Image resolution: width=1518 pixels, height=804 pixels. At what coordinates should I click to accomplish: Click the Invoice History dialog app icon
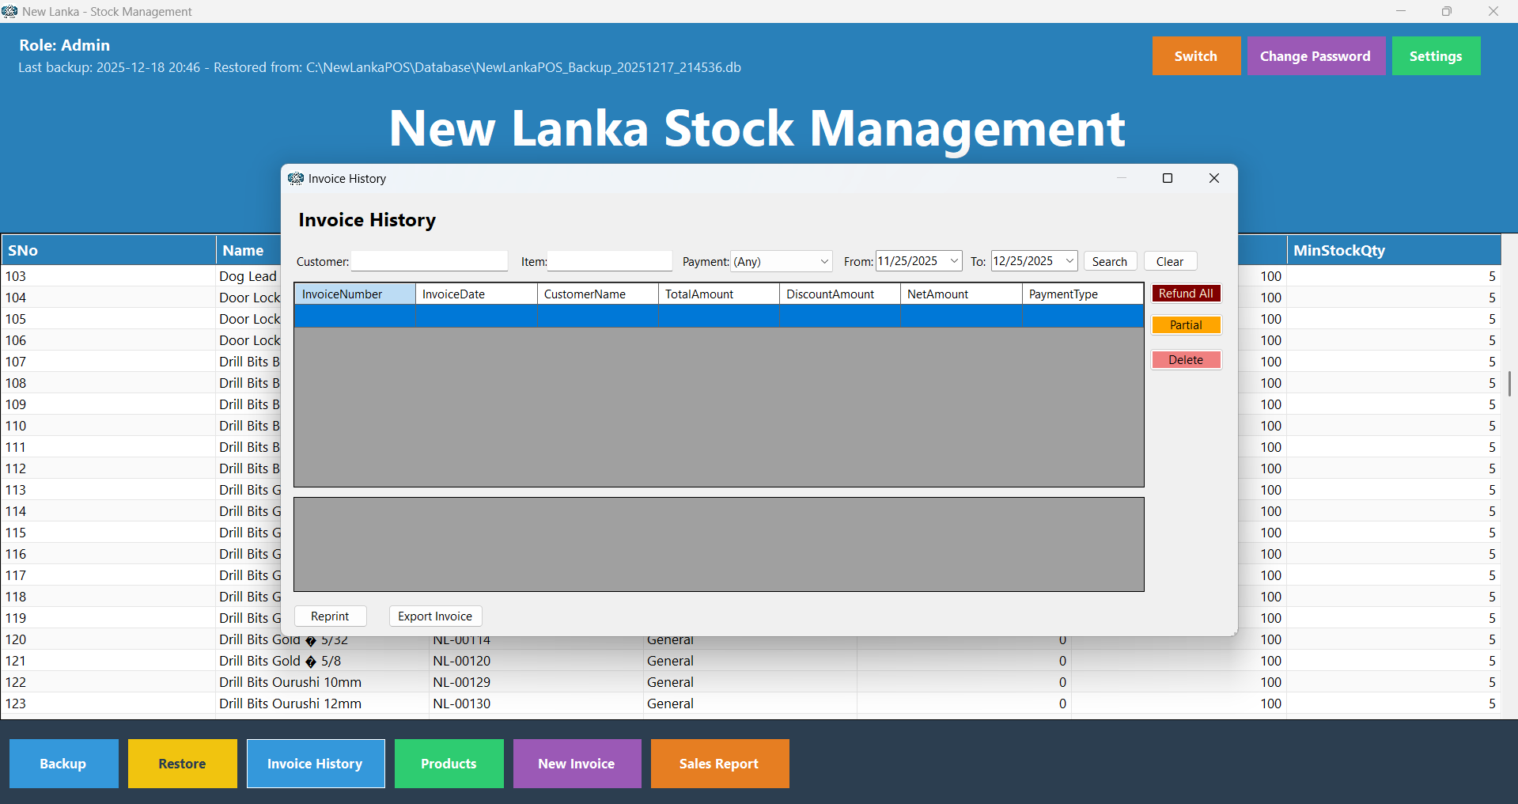tap(296, 179)
